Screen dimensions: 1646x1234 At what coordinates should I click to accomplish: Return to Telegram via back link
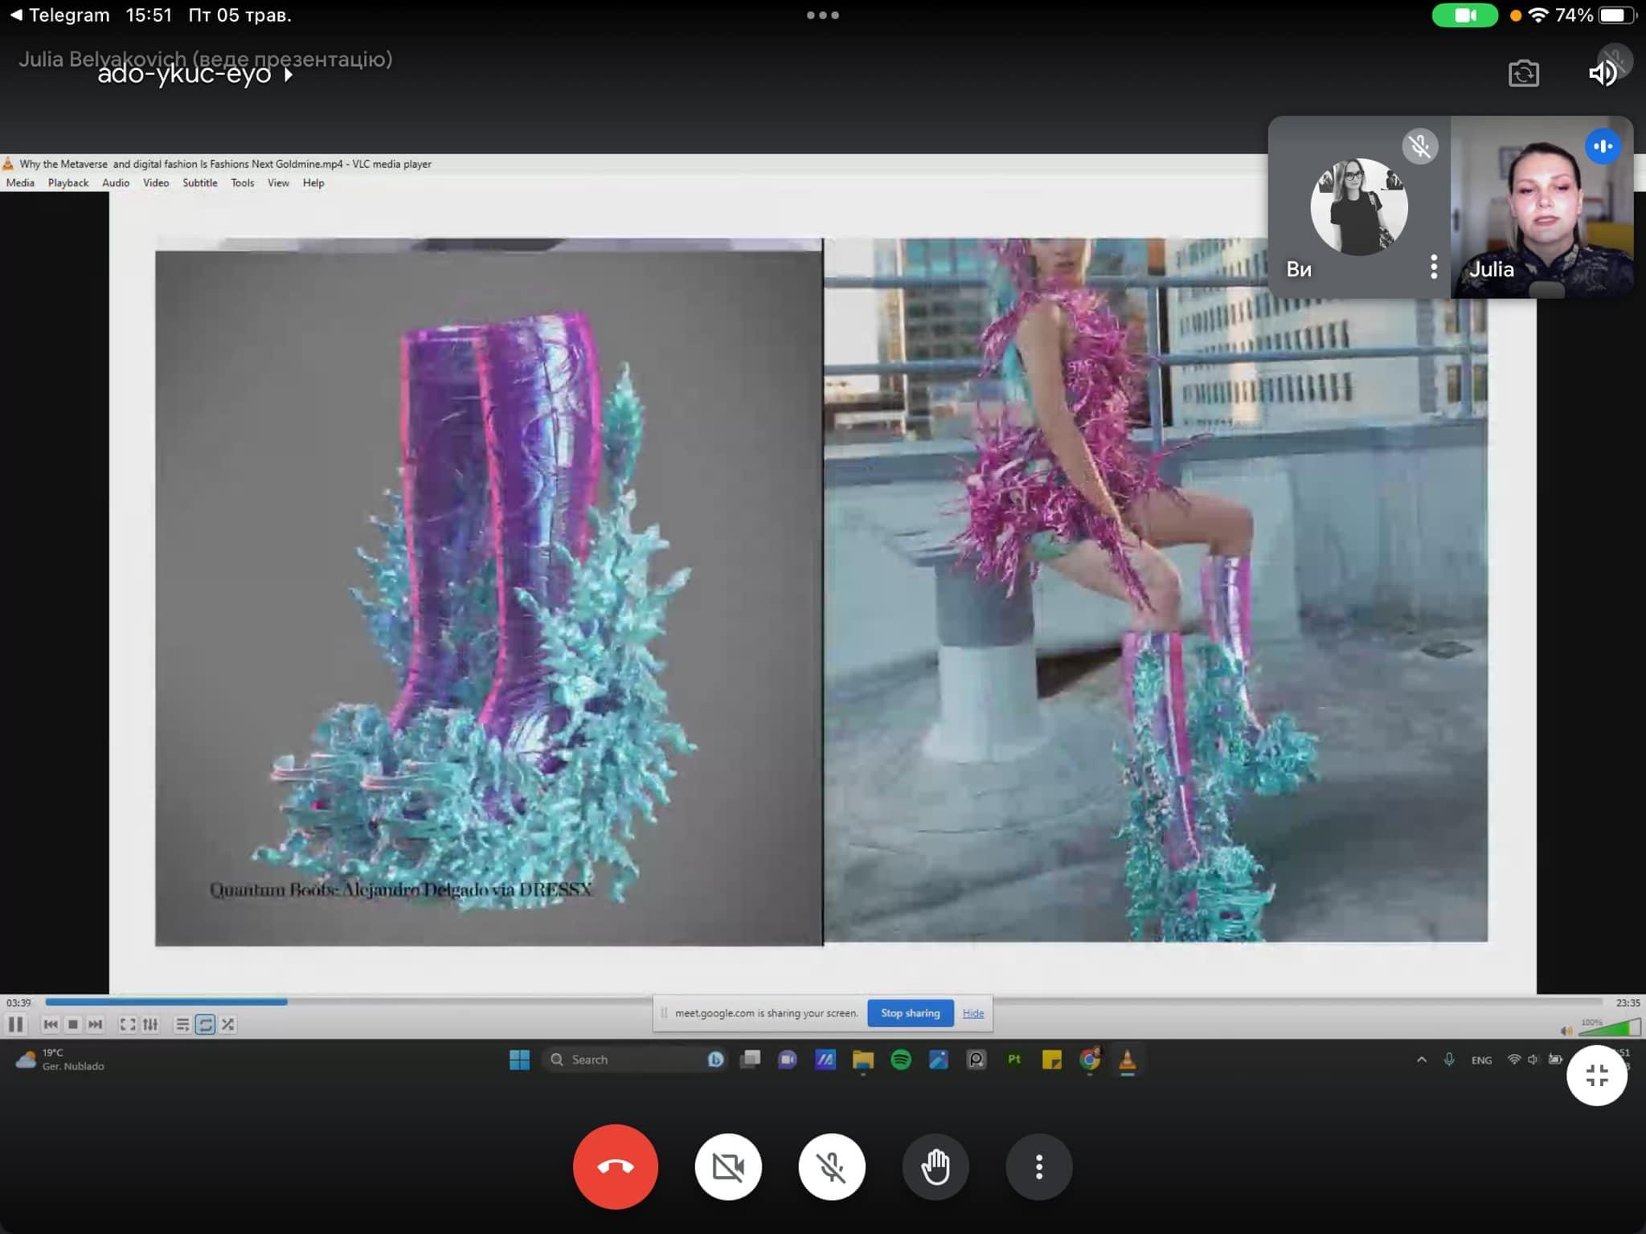pyautogui.click(x=59, y=15)
